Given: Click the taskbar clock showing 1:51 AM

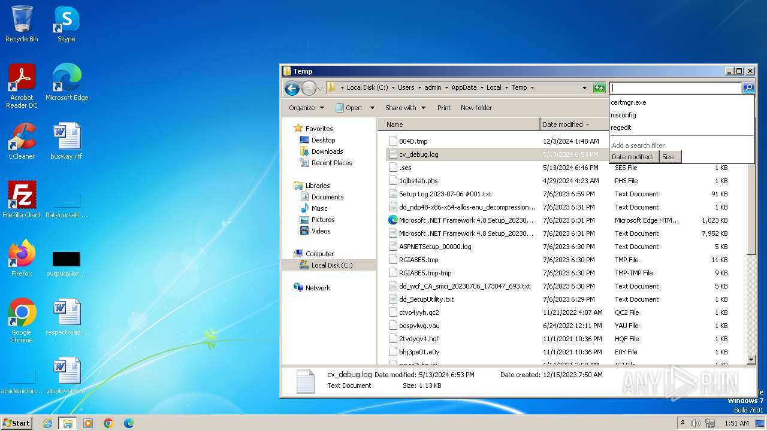Looking at the screenshot, I should (736, 423).
